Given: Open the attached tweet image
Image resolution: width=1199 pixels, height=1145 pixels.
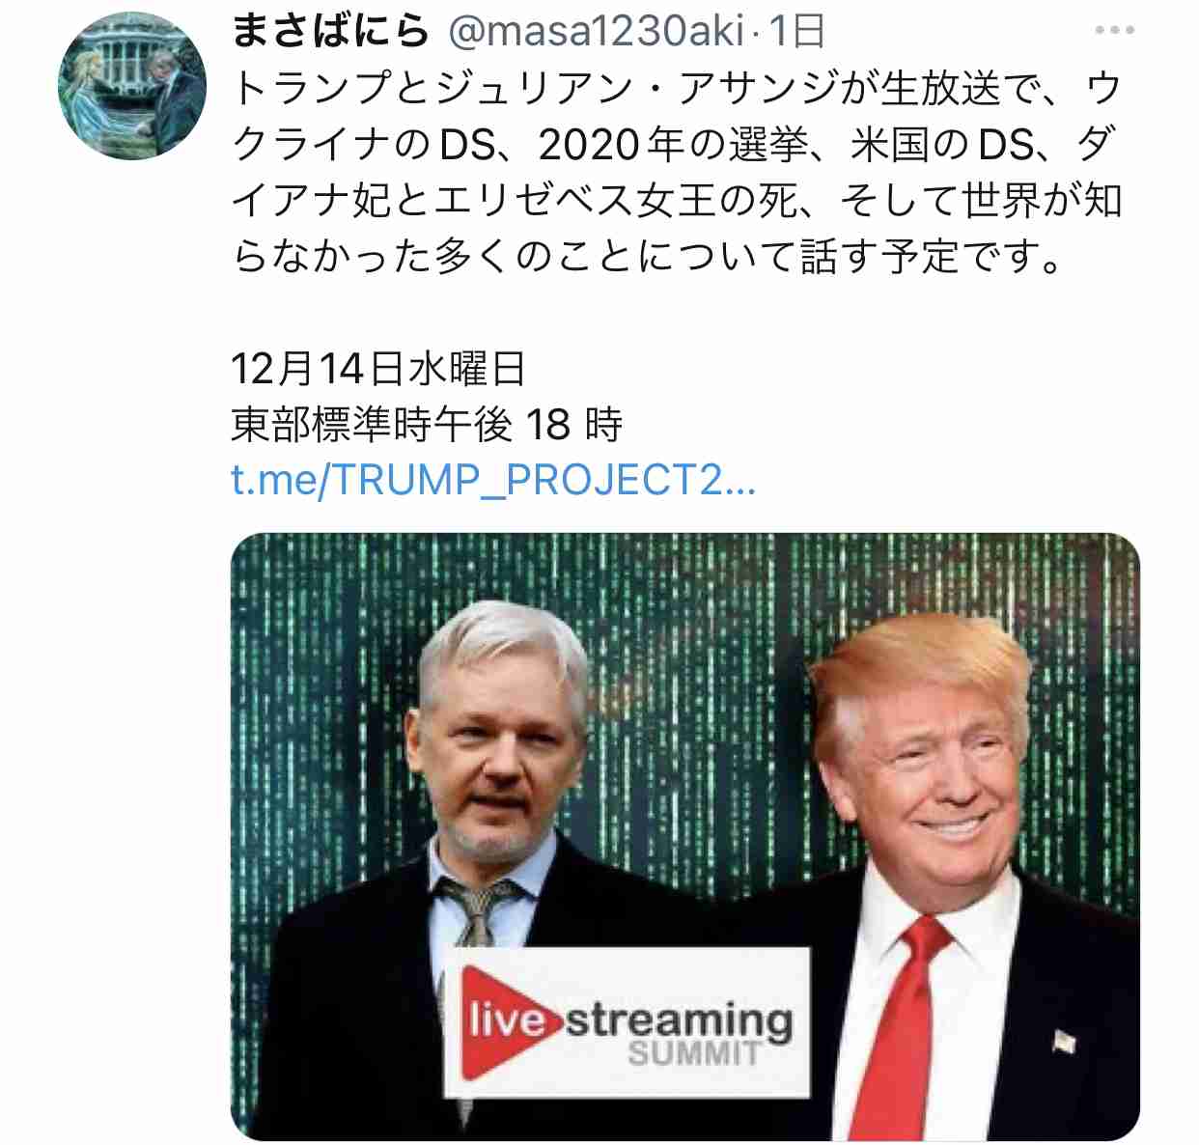Looking at the screenshot, I should click(x=685, y=837).
